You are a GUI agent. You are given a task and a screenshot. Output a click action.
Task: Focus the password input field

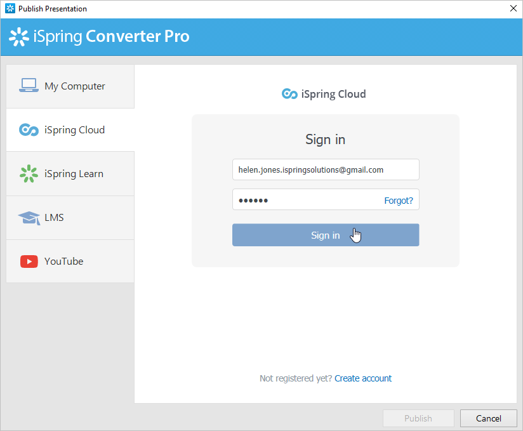tap(326, 199)
